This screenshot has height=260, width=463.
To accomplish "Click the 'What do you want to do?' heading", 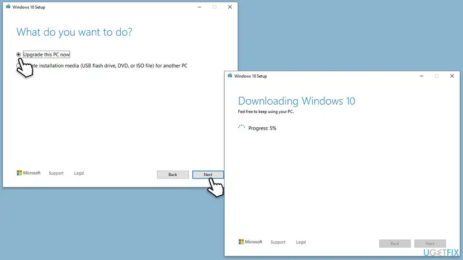I will (74, 32).
